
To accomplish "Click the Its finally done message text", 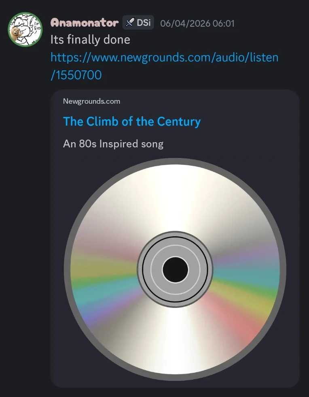I will 90,40.
